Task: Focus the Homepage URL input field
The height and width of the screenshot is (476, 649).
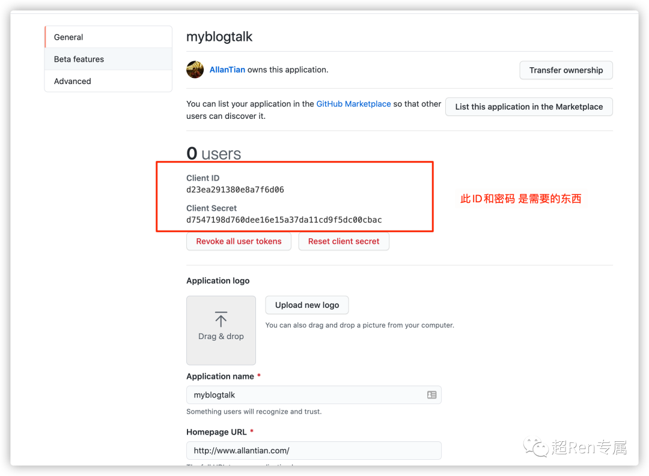Action: tap(314, 450)
